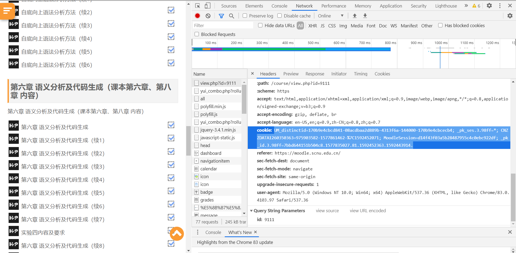
Task: Click H5P icon beside 第六章 语义分析及代码生成（续3）
Action: (14, 165)
